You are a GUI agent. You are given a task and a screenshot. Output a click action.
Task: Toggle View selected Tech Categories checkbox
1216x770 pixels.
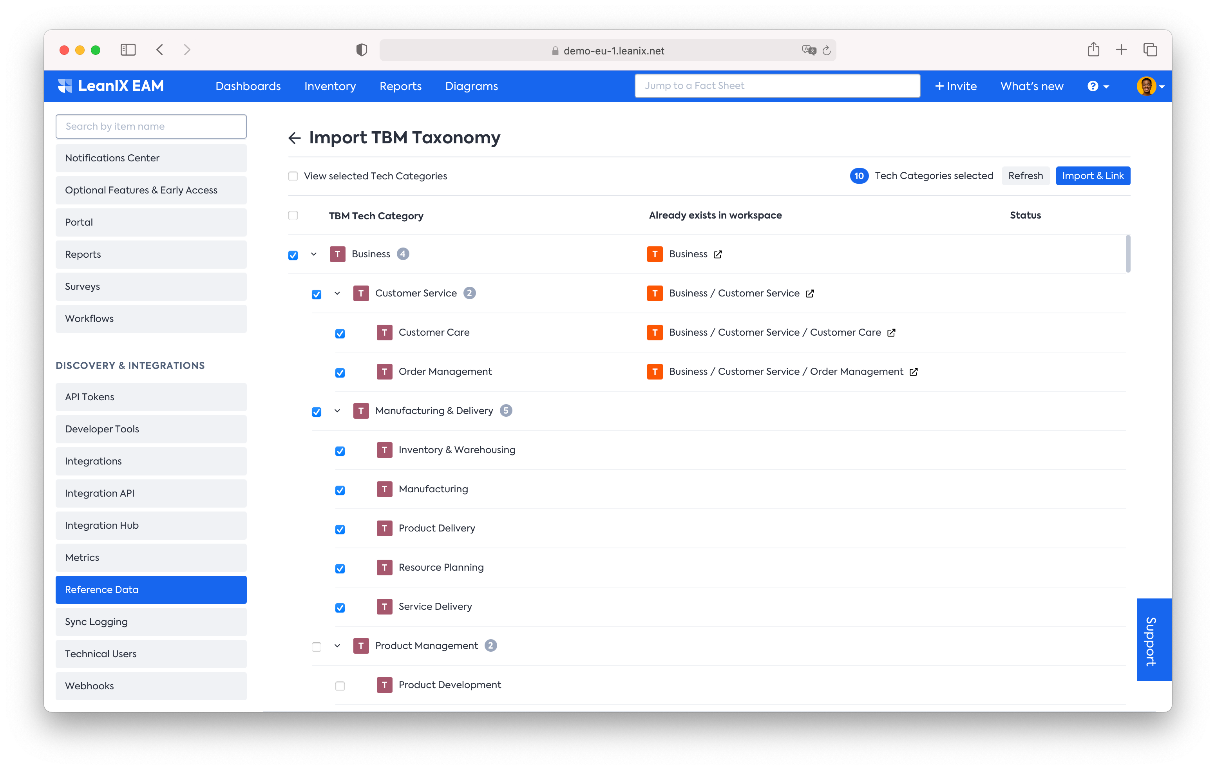(x=293, y=176)
